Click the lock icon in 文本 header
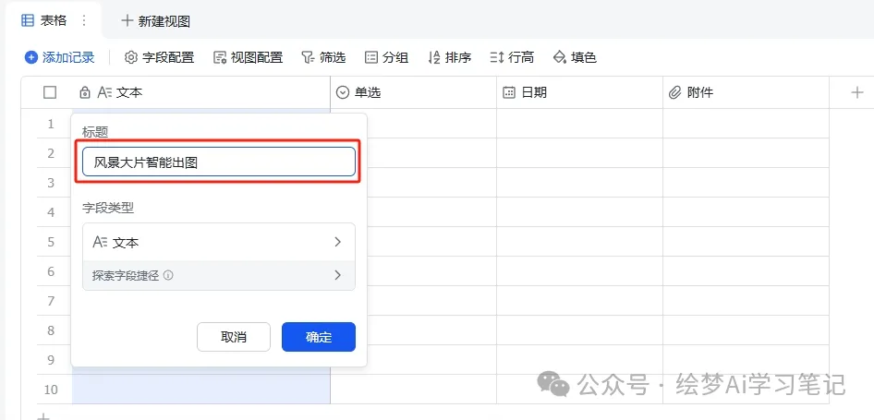 85,92
